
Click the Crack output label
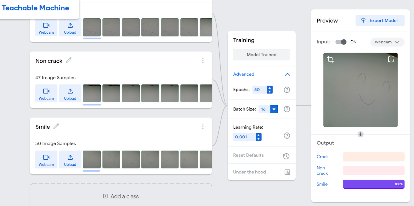coord(323,157)
